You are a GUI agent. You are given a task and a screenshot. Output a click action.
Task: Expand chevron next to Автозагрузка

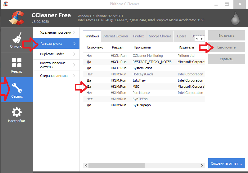[x=74, y=44]
